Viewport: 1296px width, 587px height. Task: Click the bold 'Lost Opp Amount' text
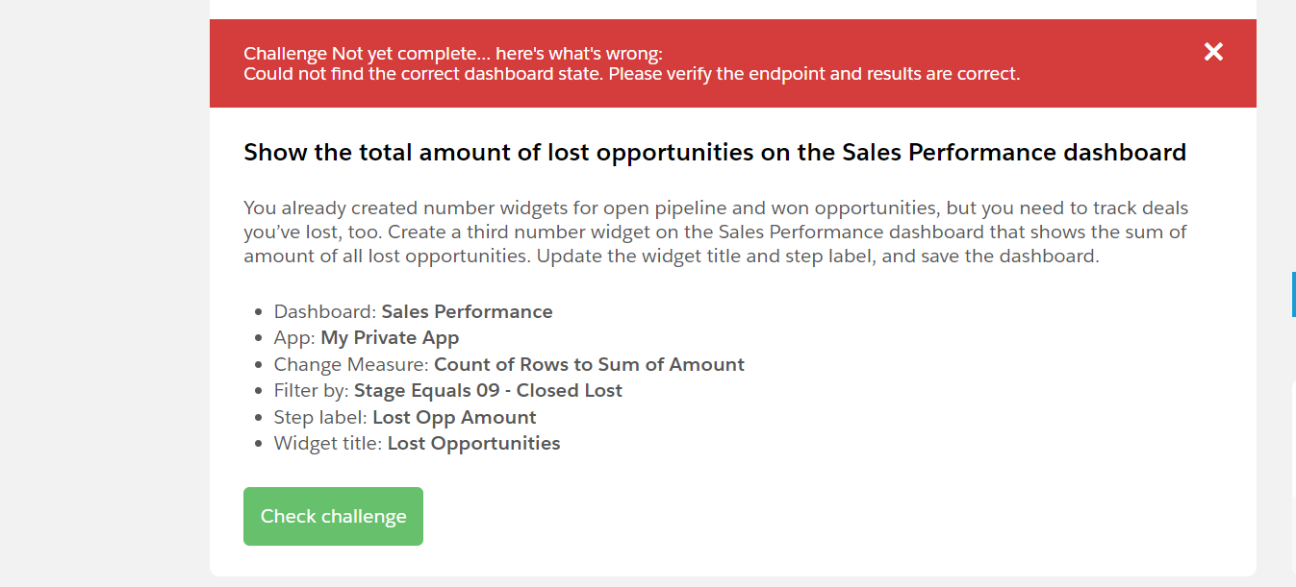tap(454, 417)
